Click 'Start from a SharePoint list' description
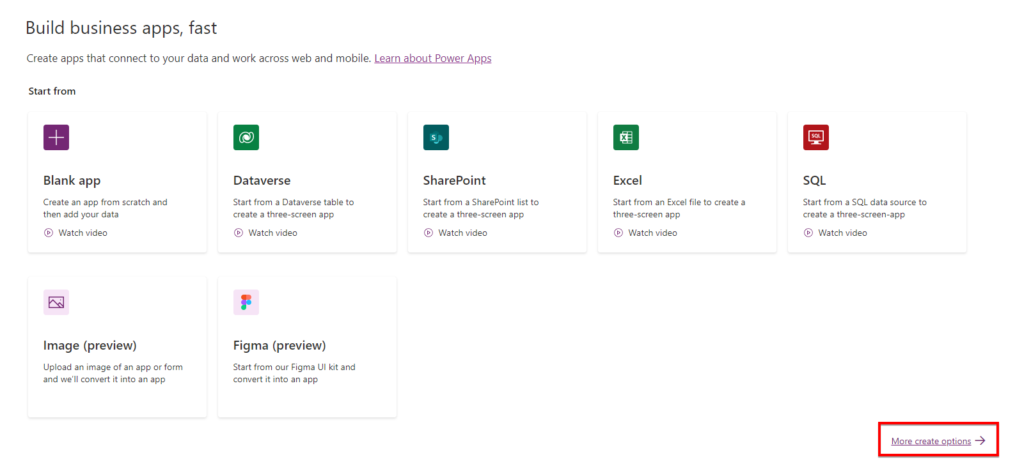This screenshot has height=464, width=1031. pyautogui.click(x=481, y=208)
